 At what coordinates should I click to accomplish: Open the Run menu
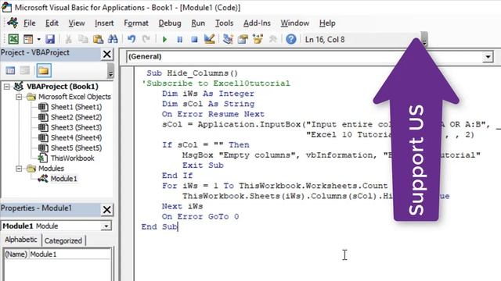click(x=198, y=23)
